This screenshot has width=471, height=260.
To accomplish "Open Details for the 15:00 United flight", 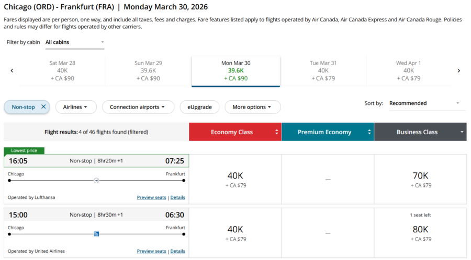I will [177, 251].
